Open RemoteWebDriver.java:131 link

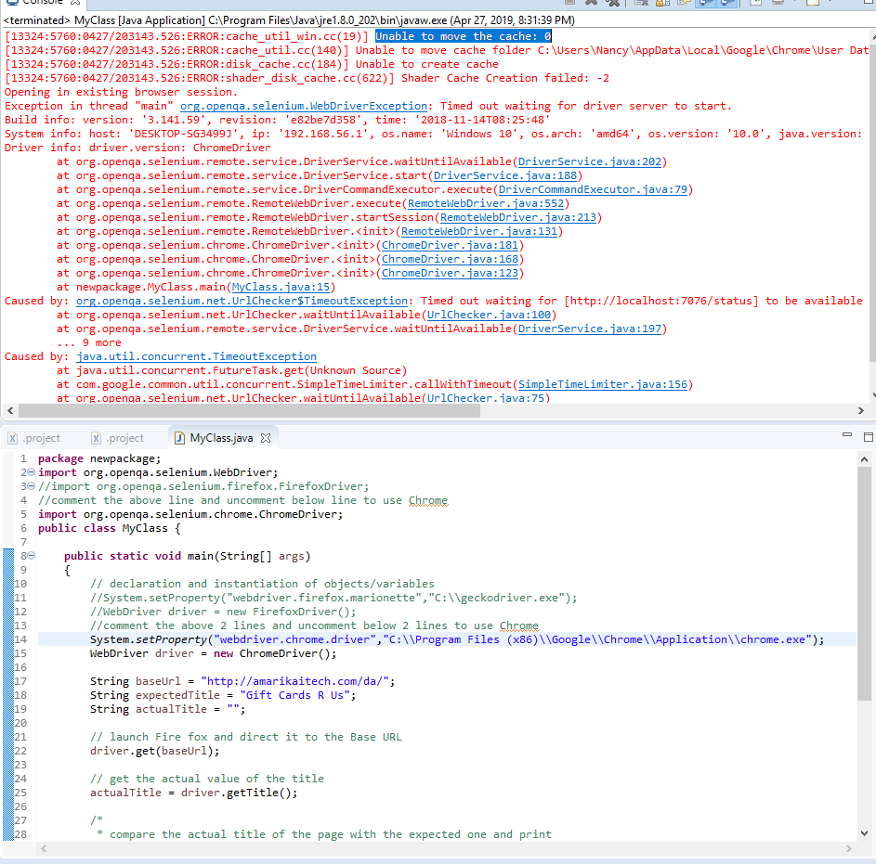click(x=479, y=232)
